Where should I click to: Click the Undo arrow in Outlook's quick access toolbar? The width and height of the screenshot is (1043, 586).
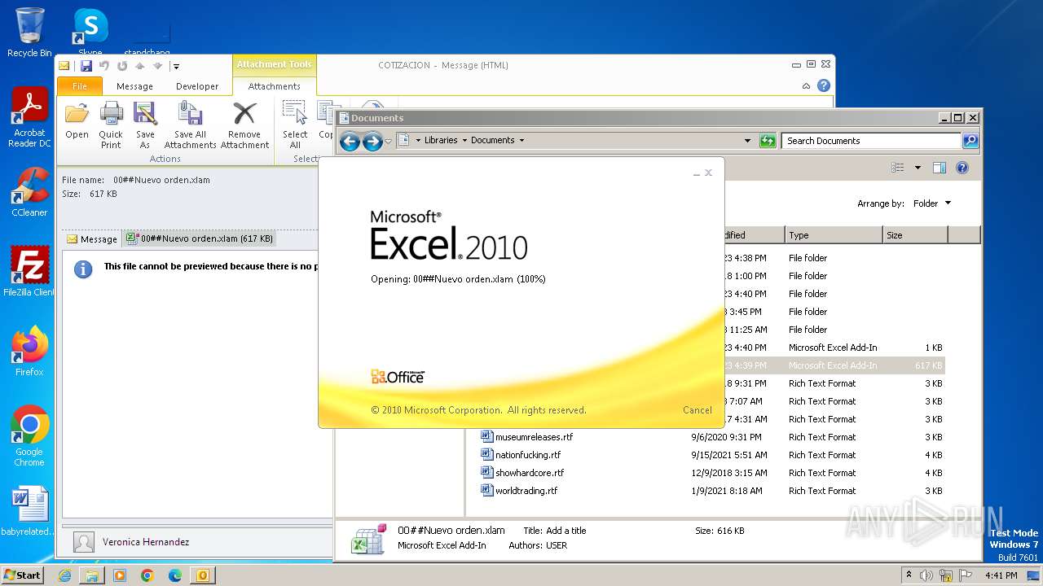[103, 66]
